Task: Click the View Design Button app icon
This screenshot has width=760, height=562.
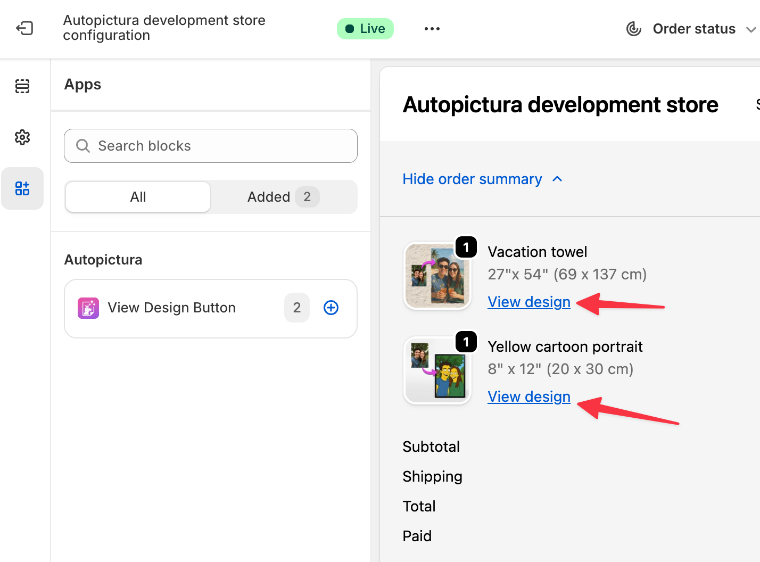Action: (x=88, y=308)
